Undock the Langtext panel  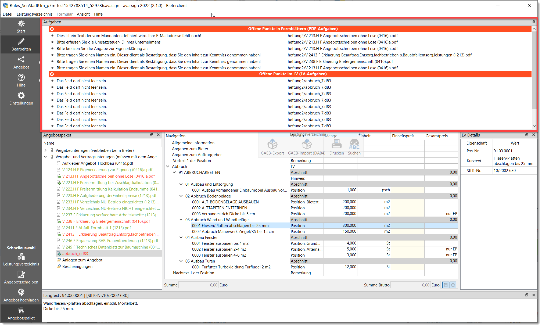[527, 295]
